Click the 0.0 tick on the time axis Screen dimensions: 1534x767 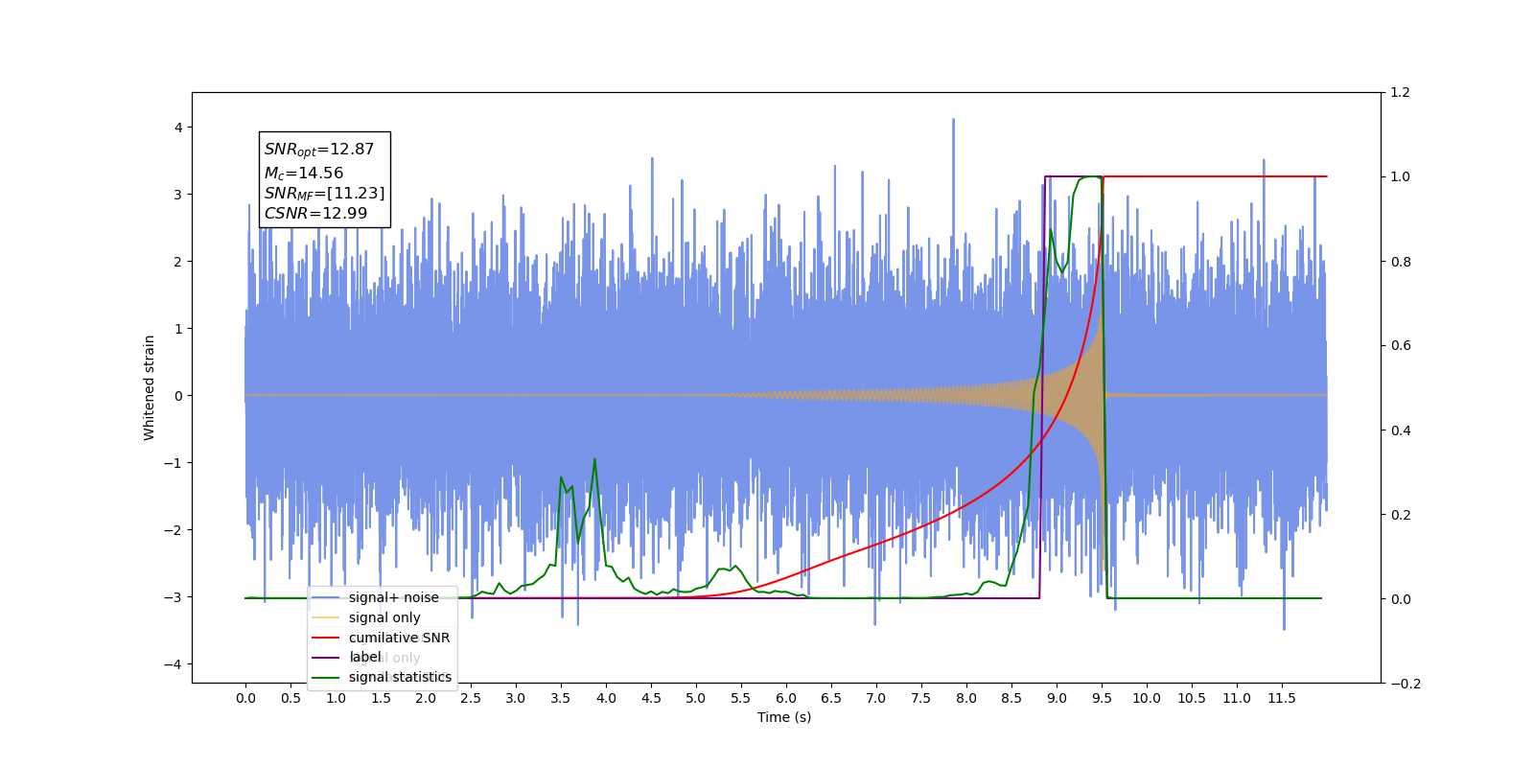pyautogui.click(x=245, y=698)
